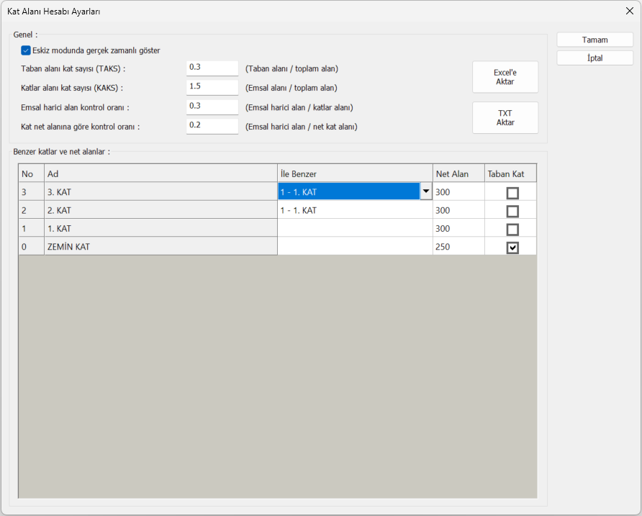The image size is (642, 516).
Task: Edit Emsal harici alan kontrol oranı field
Action: point(212,107)
